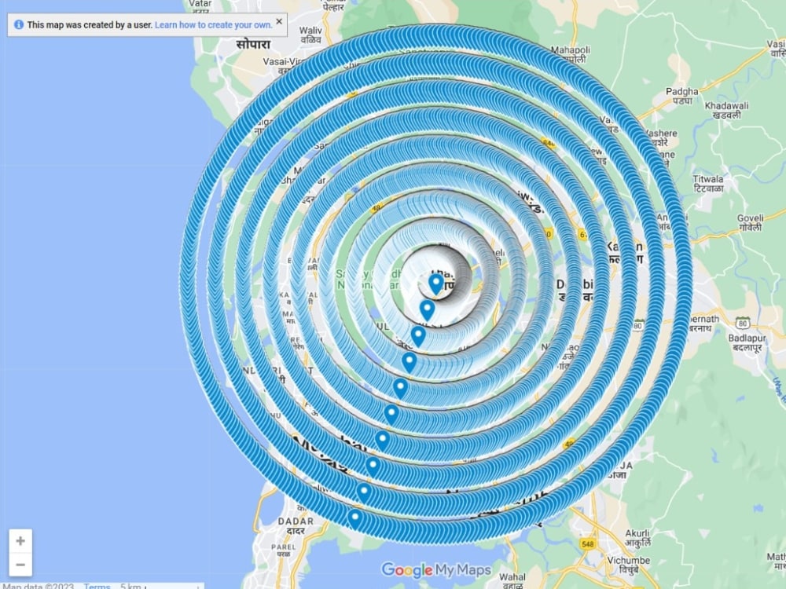Click the Akurli place label

pos(637,537)
